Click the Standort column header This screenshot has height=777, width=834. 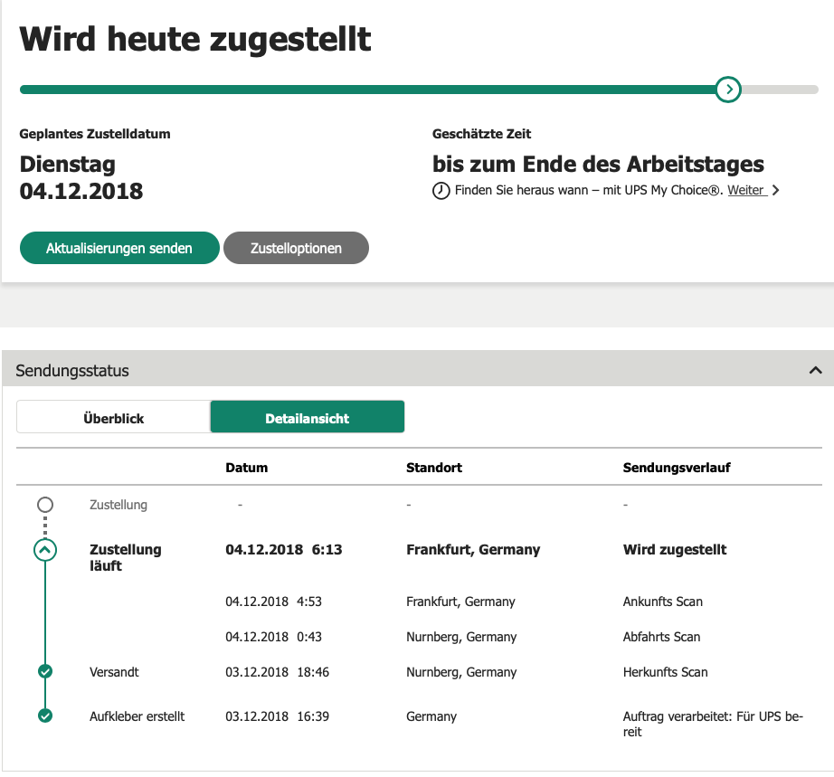coord(434,468)
